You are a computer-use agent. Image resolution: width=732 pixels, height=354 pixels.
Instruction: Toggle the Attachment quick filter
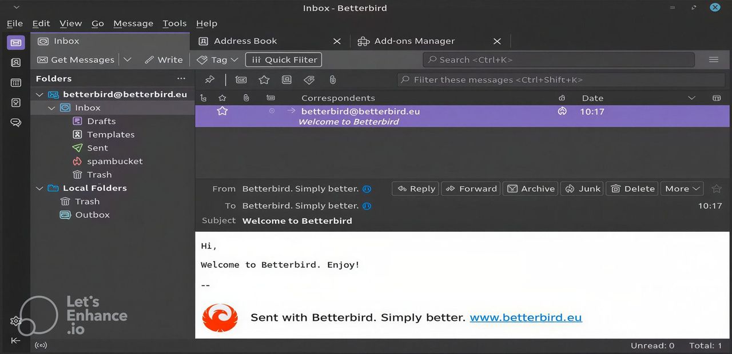coord(332,80)
